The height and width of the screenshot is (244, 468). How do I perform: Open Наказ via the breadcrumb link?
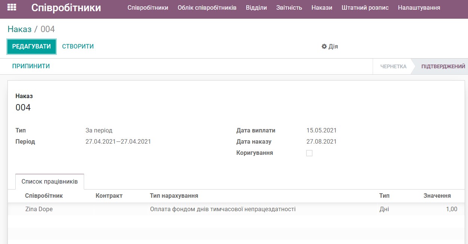pos(19,29)
